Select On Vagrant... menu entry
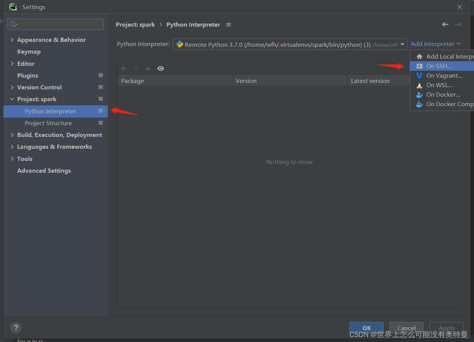This screenshot has height=342, width=474. (442, 75)
